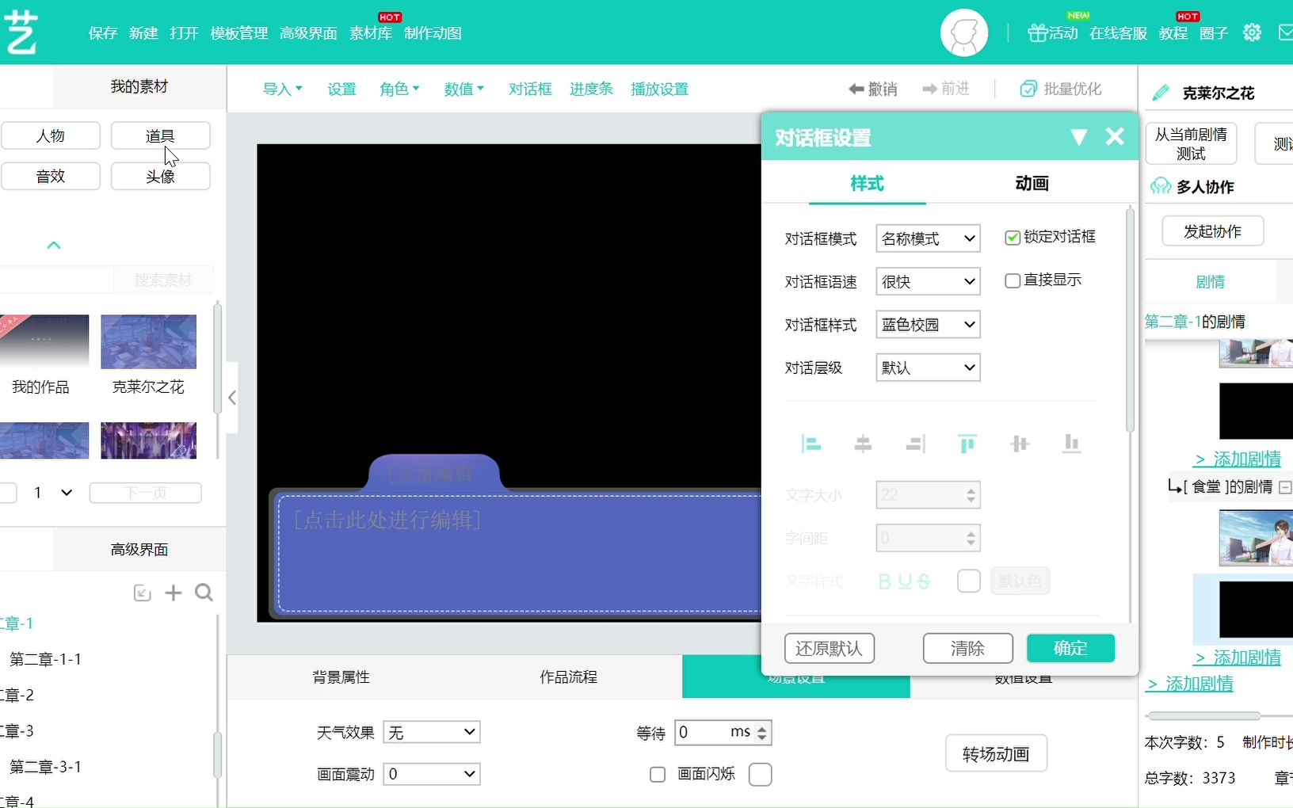Click the plus icon to add a chapter
The height and width of the screenshot is (808, 1293).
(x=173, y=593)
